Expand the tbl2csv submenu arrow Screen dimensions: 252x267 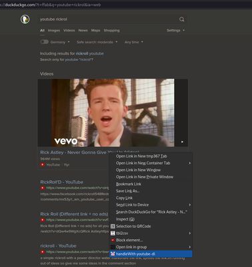189,233
